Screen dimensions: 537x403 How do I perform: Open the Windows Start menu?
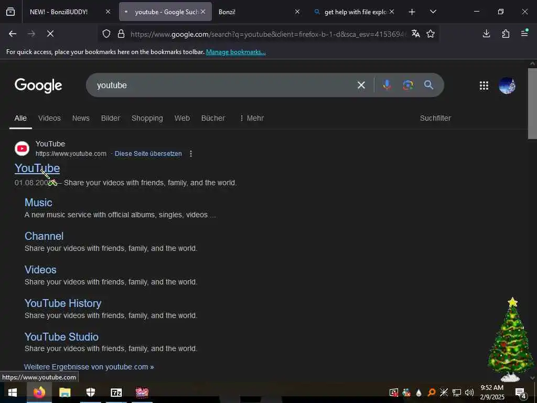click(x=13, y=393)
